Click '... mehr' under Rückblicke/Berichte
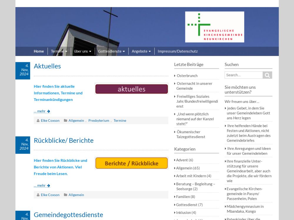This screenshot has height=220, width=294. 42,185
